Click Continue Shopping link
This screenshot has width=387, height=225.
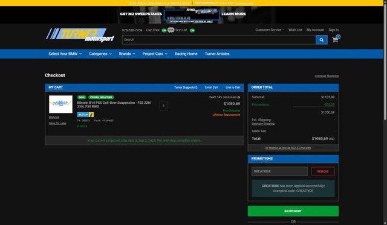coord(327,76)
